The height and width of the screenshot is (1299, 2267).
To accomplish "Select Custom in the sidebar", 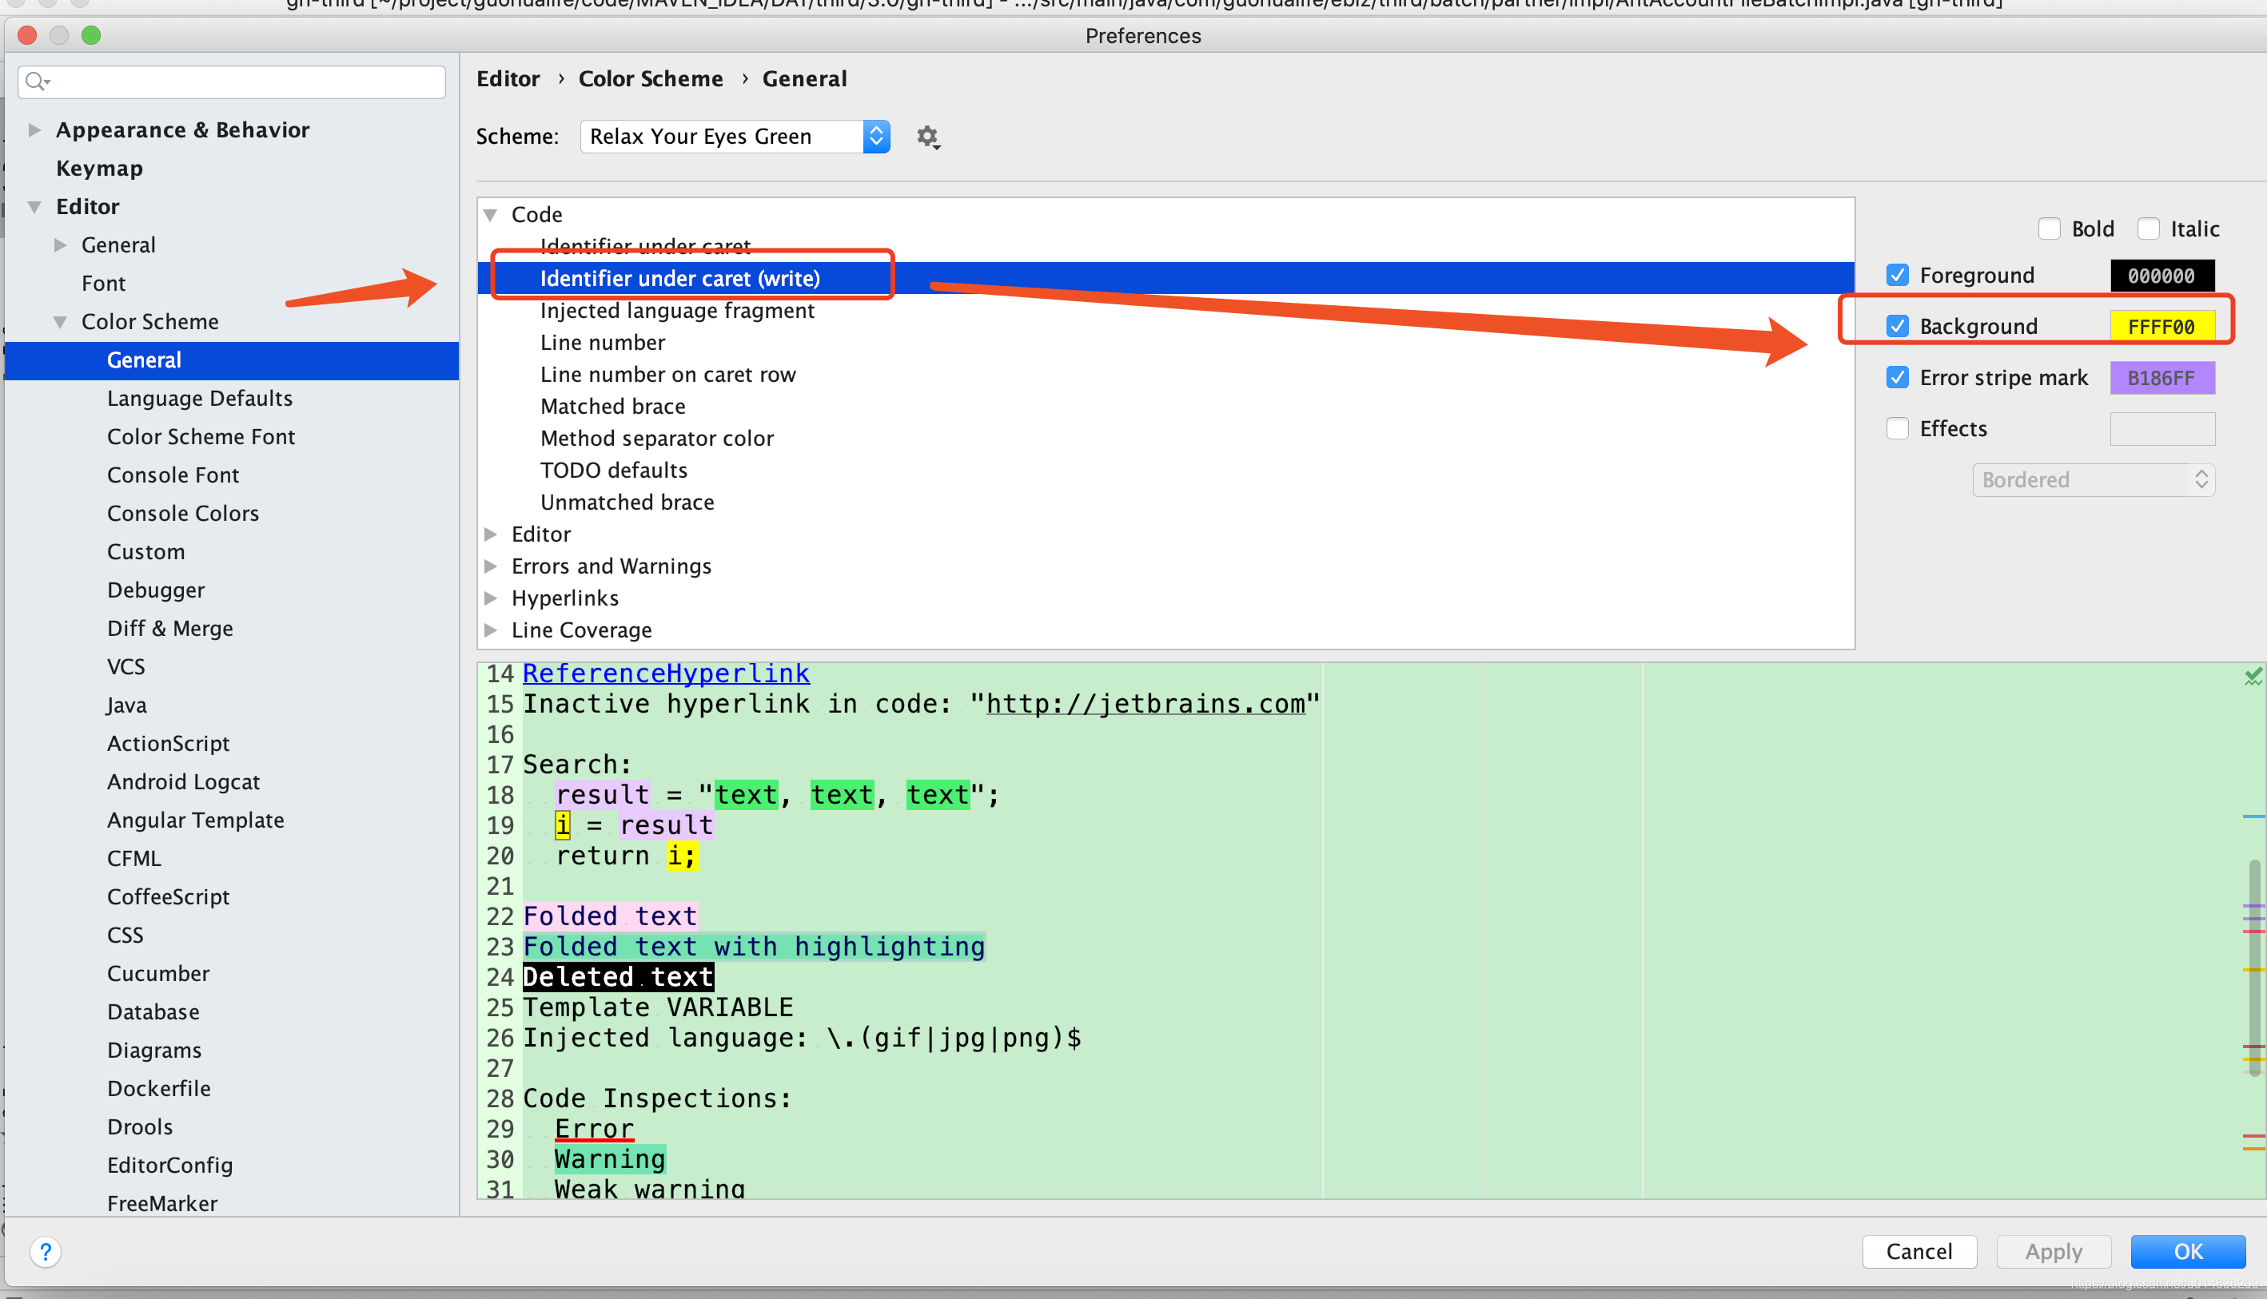I will (145, 552).
